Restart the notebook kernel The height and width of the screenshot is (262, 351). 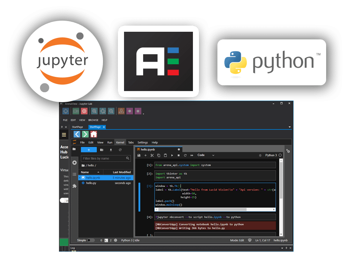coord(186,155)
